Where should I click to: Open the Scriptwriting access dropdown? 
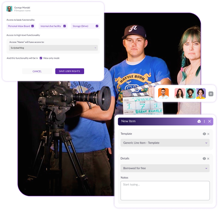coord(53,48)
